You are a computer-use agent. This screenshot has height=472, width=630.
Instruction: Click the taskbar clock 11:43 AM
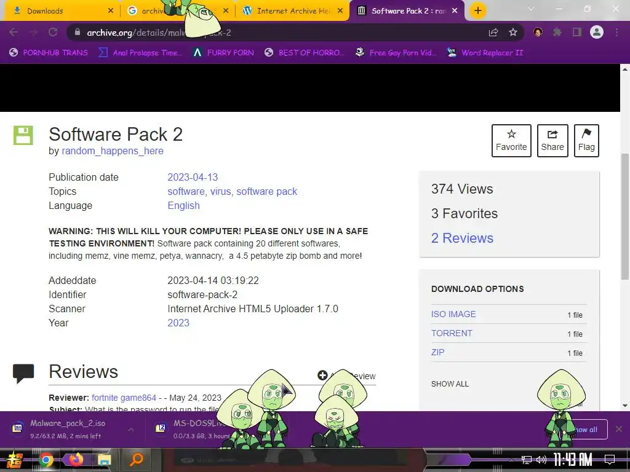tap(573, 460)
